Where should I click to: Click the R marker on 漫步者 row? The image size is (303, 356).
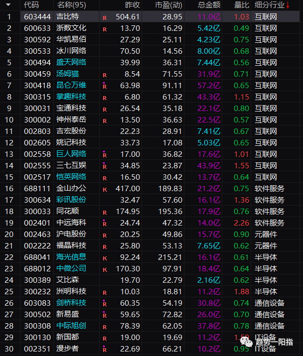(105, 349)
